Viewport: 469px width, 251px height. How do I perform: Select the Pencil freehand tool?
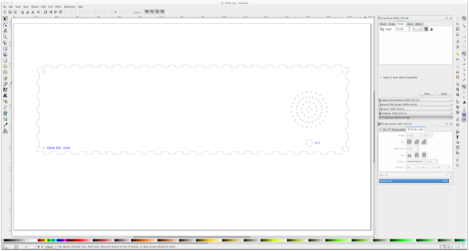tap(5, 78)
